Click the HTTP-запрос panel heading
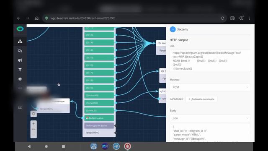This screenshot has height=151, width=268. point(179,40)
